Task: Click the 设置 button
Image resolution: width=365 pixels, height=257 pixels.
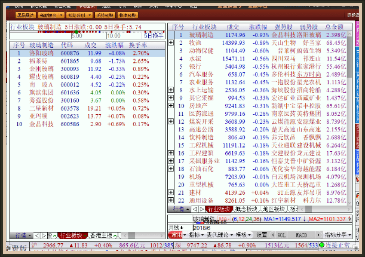Action: click(x=262, y=235)
